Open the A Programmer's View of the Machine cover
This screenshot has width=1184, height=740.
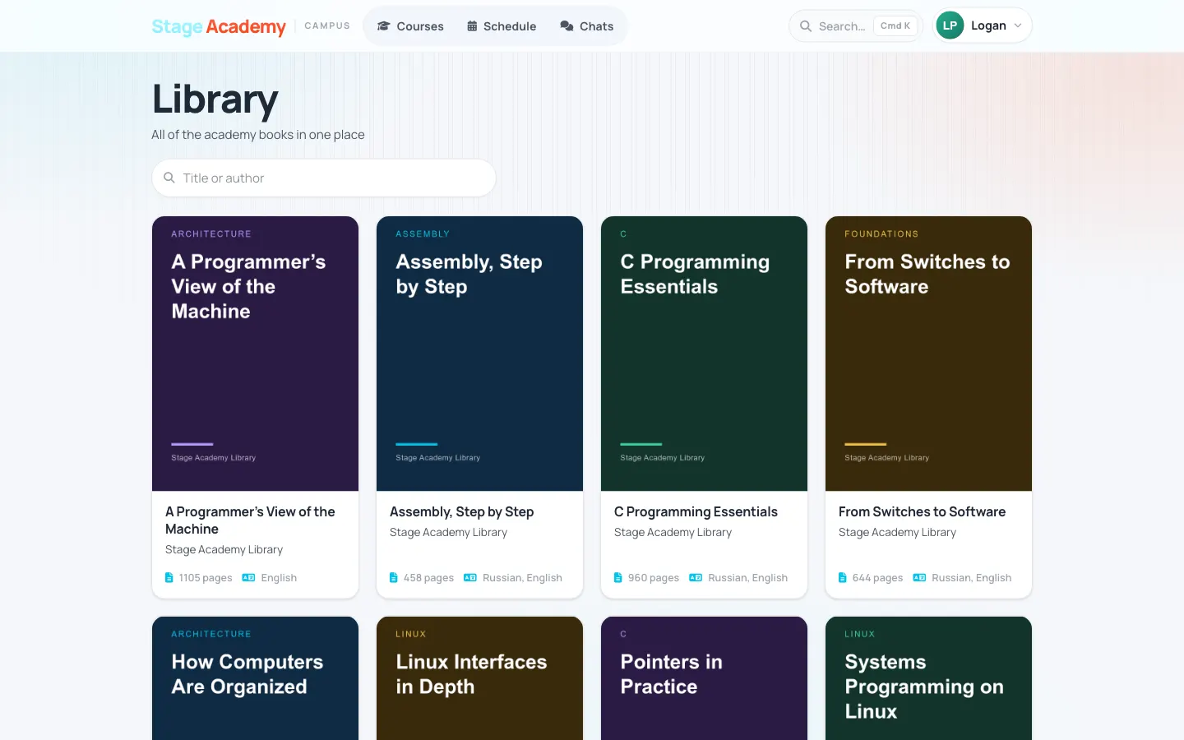point(255,354)
